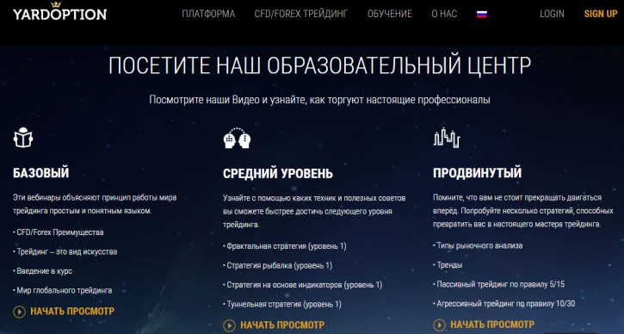Start viewing the БАЗОВЫЙ course
This screenshot has width=624, height=334.
point(72,312)
